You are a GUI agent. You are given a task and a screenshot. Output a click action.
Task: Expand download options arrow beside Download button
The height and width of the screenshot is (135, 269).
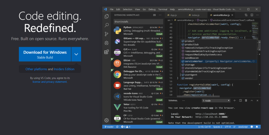pyautogui.click(x=76, y=54)
